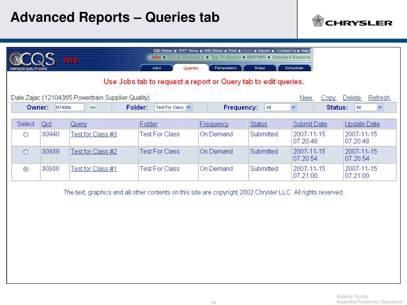Sort by the Query column header
This screenshot has height=305, width=407.
(x=79, y=124)
